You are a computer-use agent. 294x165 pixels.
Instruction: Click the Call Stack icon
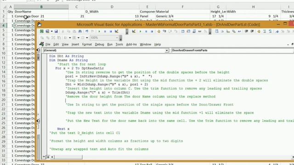point(205,31)
